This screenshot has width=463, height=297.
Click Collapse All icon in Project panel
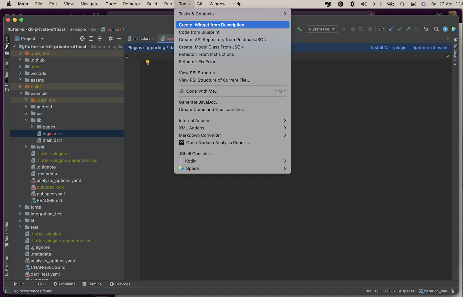(100, 38)
